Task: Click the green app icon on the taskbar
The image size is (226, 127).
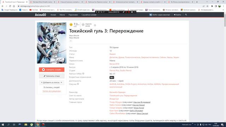Action: (31, 125)
